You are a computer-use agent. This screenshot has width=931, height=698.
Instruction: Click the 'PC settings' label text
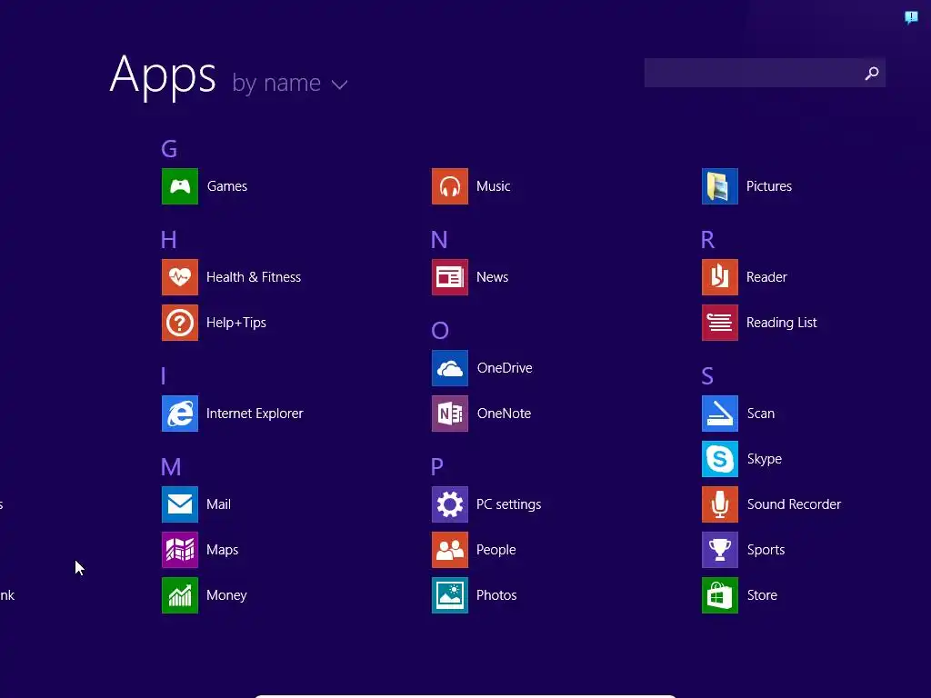point(509,504)
